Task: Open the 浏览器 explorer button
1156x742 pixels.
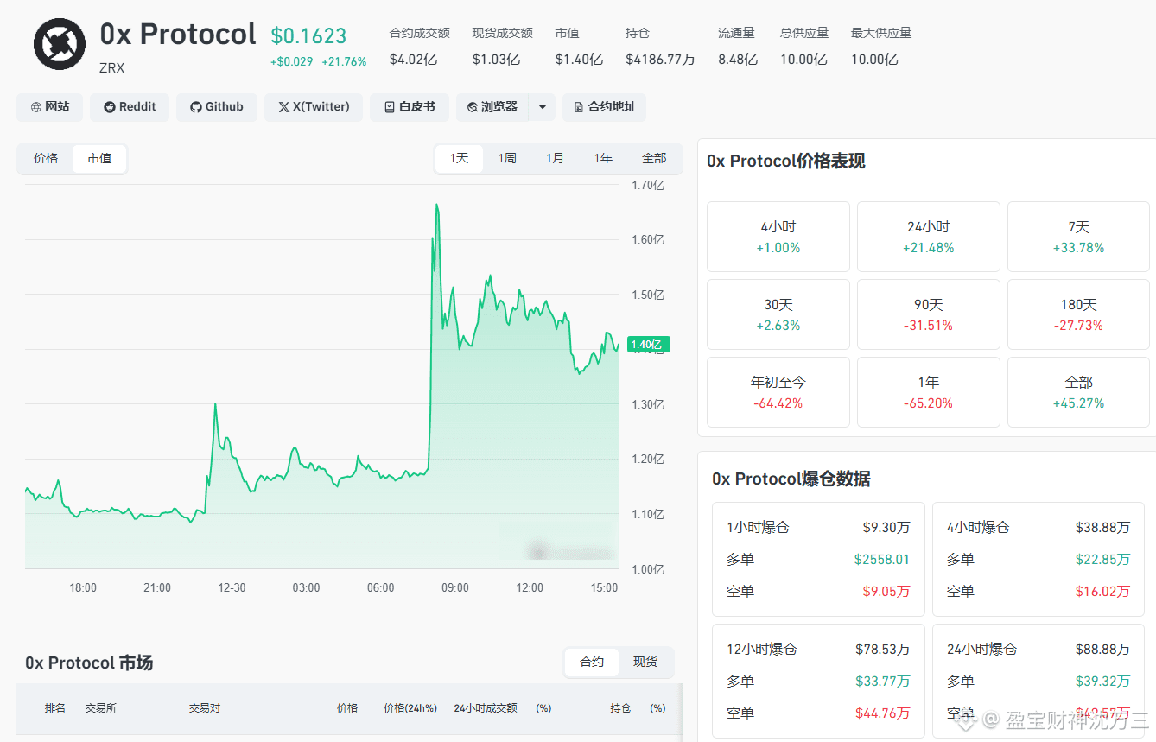Action: (492, 107)
